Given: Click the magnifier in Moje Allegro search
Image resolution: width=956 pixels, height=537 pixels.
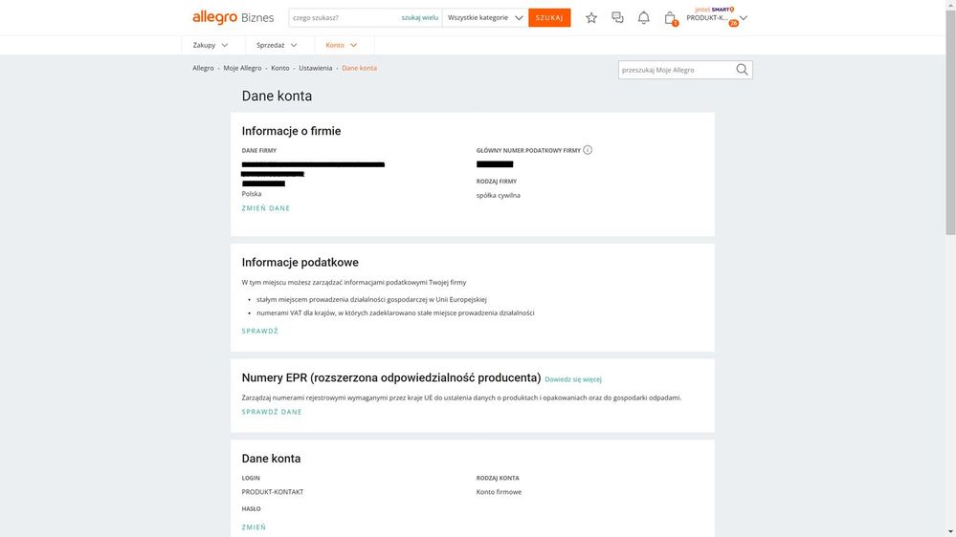Looking at the screenshot, I should (742, 70).
